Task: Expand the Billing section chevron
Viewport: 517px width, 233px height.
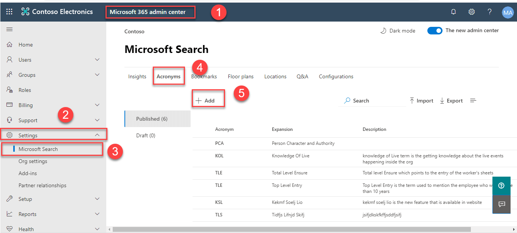Action: click(97, 105)
